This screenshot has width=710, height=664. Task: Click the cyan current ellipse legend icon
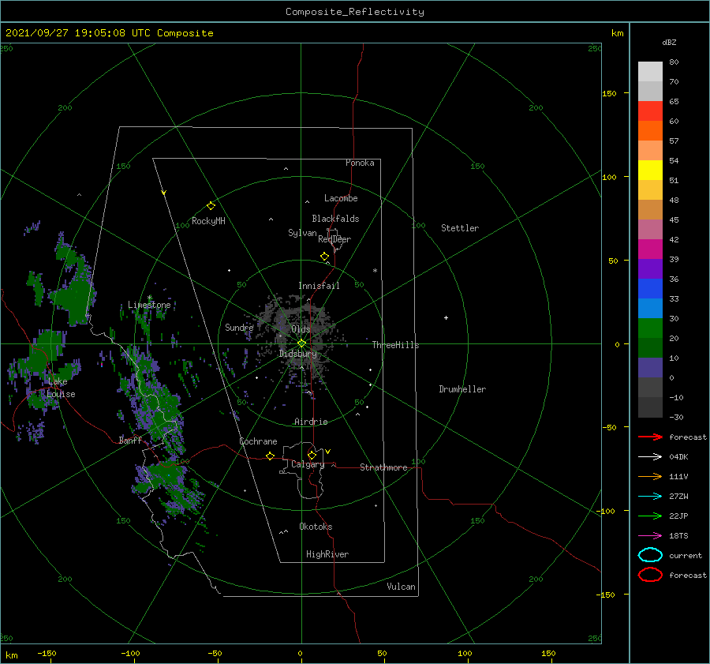coord(650,555)
